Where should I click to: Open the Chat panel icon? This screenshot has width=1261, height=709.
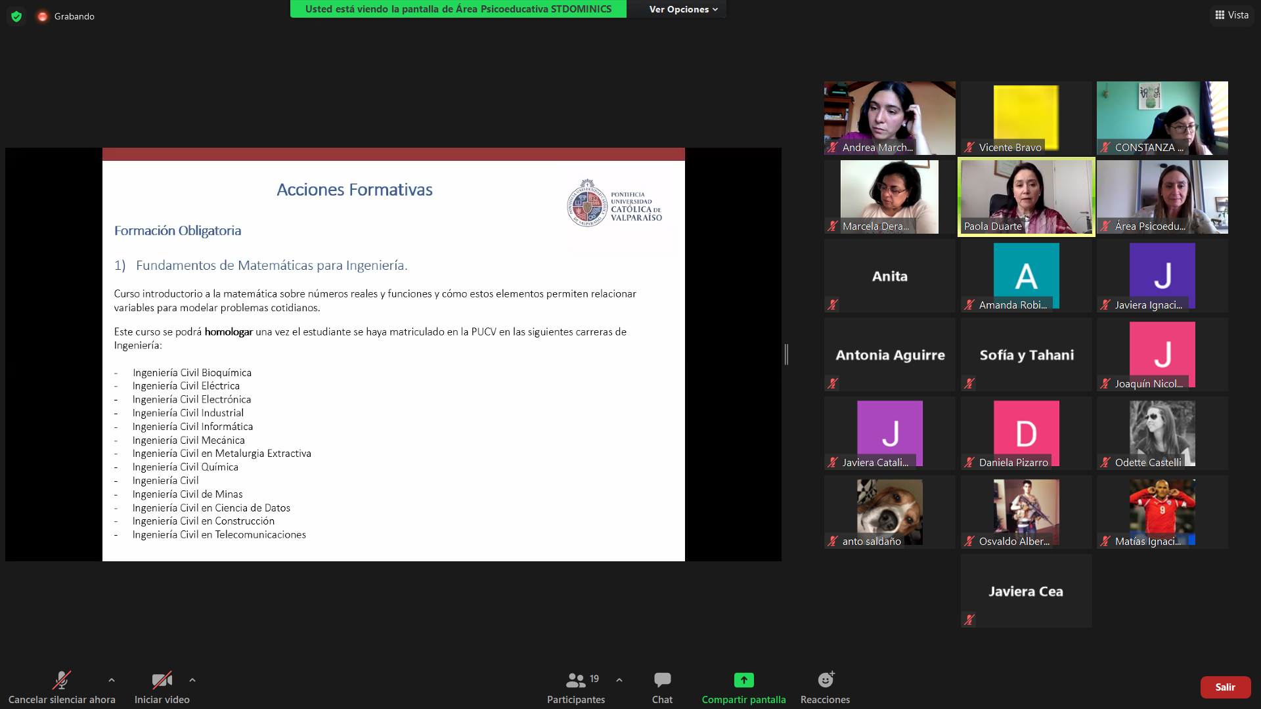tap(662, 680)
